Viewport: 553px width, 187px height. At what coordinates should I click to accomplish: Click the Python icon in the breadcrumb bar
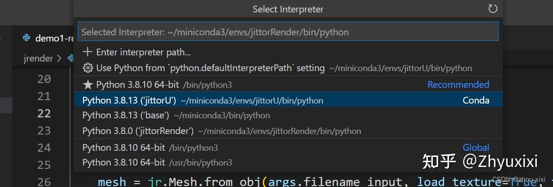click(71, 58)
